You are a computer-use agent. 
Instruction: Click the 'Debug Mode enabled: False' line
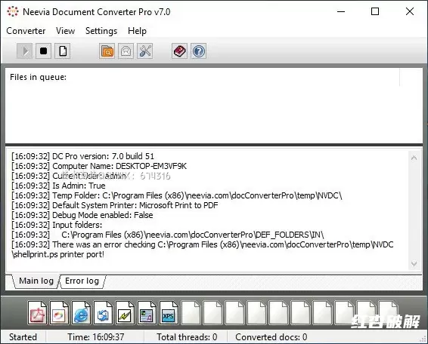[82, 215]
